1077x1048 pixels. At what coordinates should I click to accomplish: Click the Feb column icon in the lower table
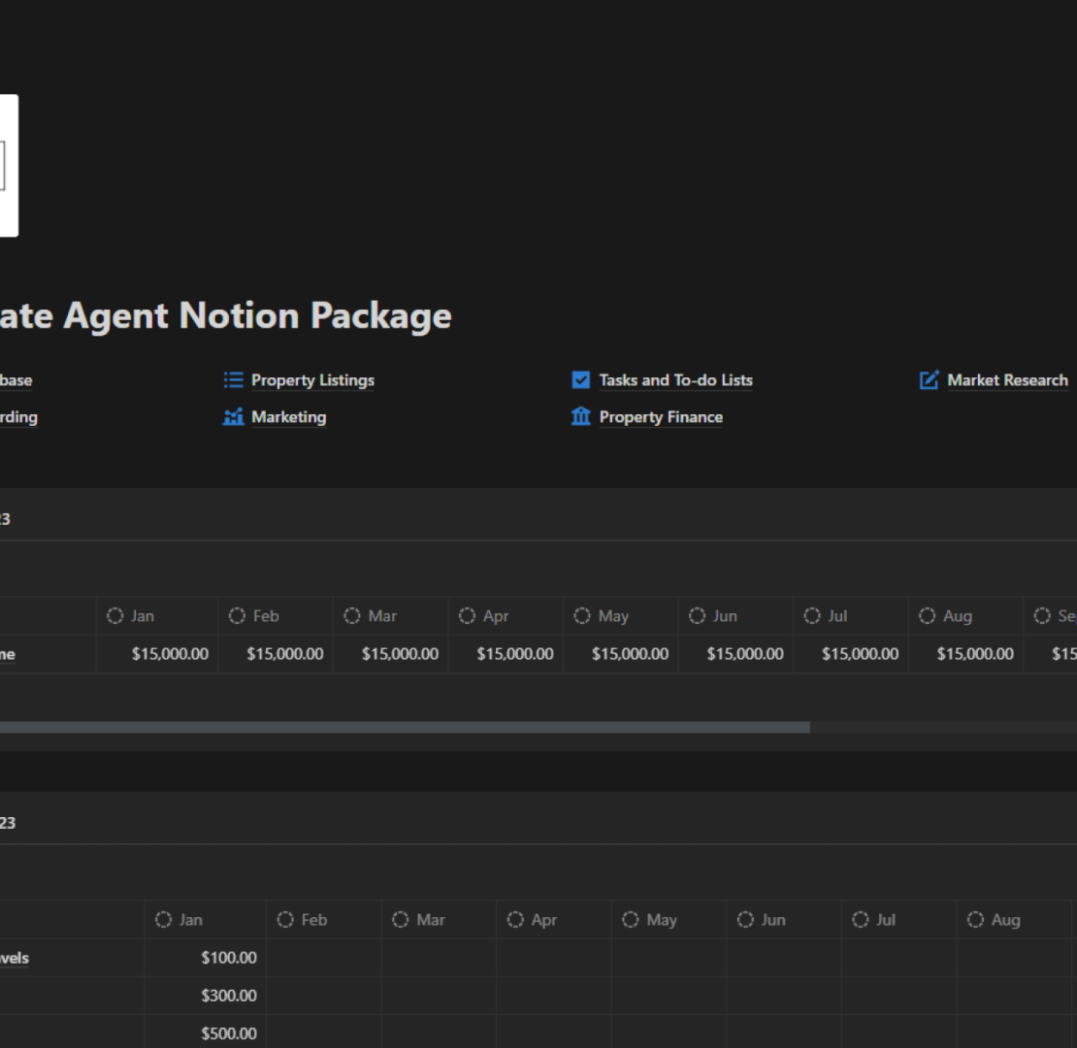click(285, 920)
